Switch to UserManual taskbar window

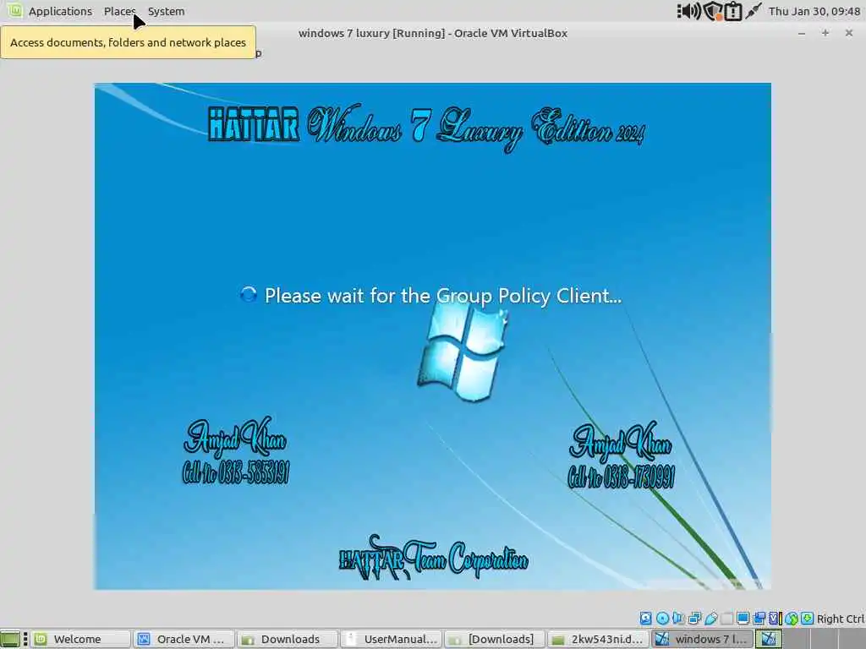(x=392, y=639)
